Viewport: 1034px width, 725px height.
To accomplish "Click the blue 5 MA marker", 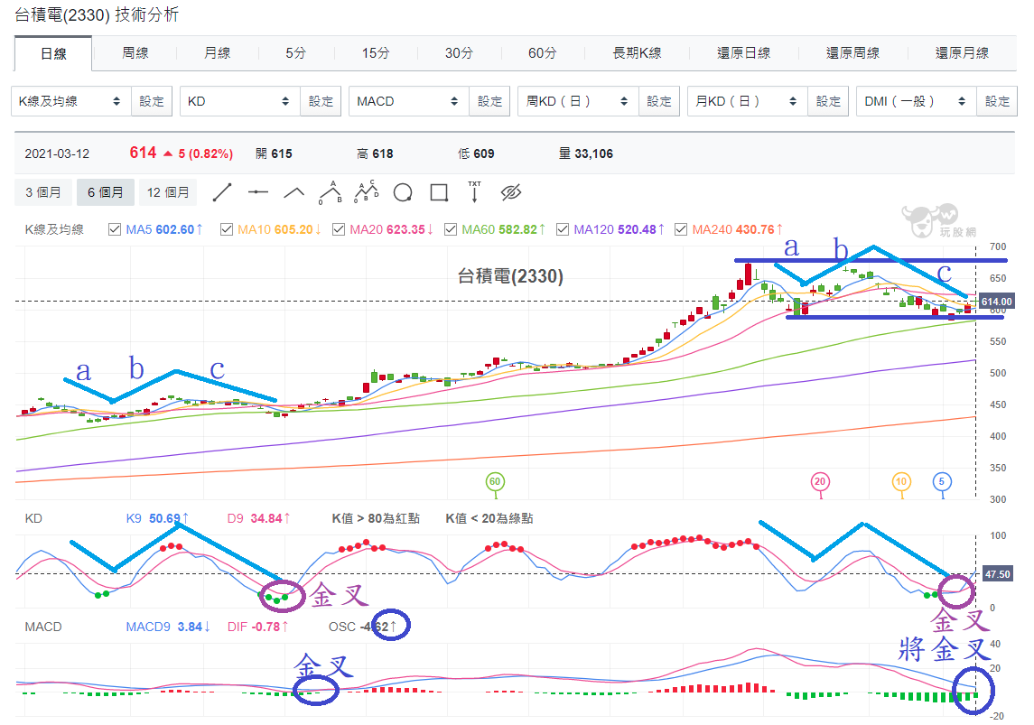I will click(942, 482).
